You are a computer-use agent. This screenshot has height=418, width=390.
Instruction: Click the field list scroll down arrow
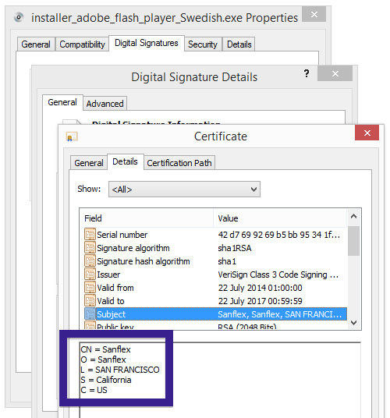[x=354, y=323]
